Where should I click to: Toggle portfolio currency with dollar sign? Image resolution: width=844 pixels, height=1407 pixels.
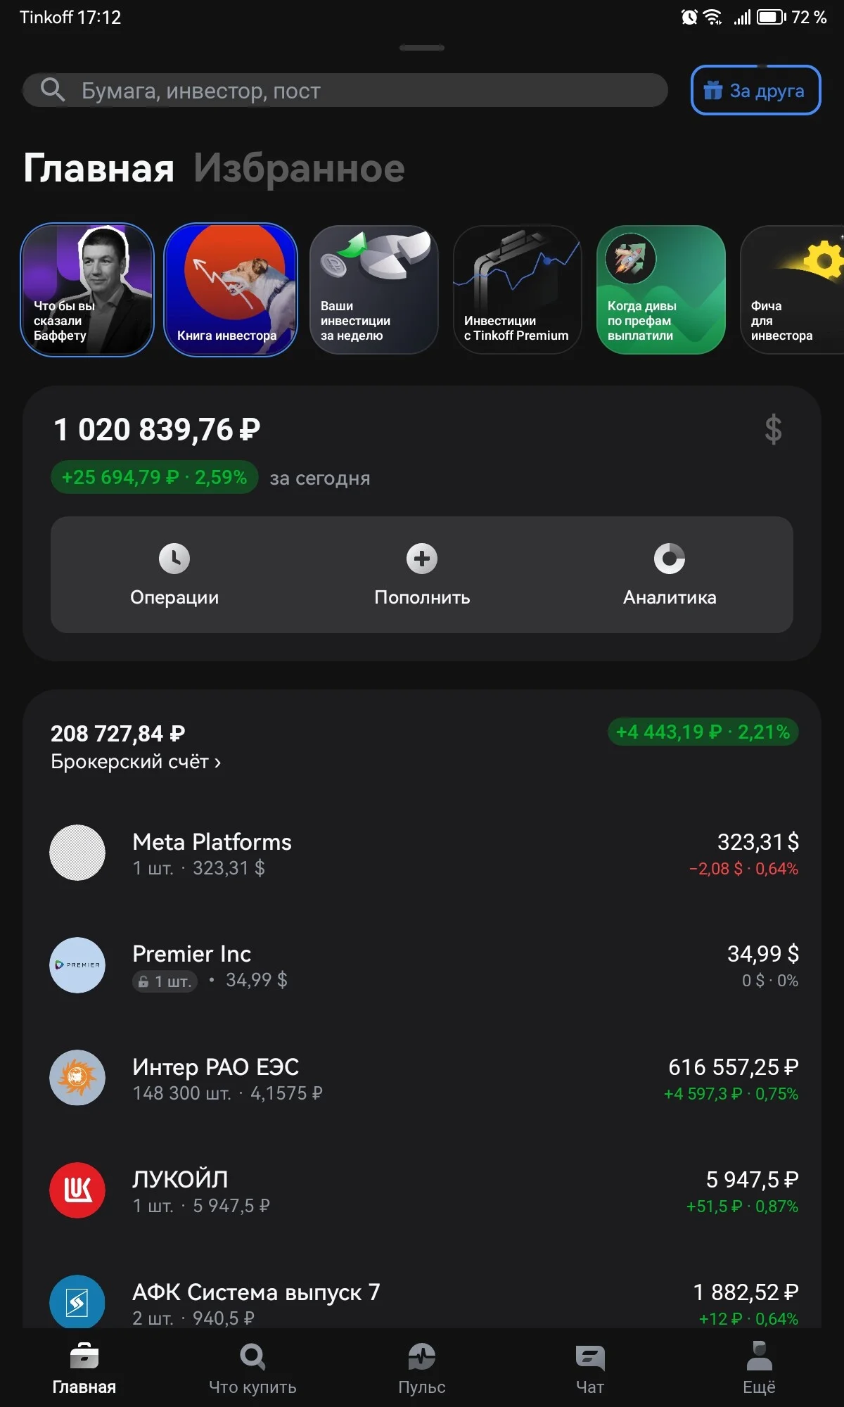point(773,429)
